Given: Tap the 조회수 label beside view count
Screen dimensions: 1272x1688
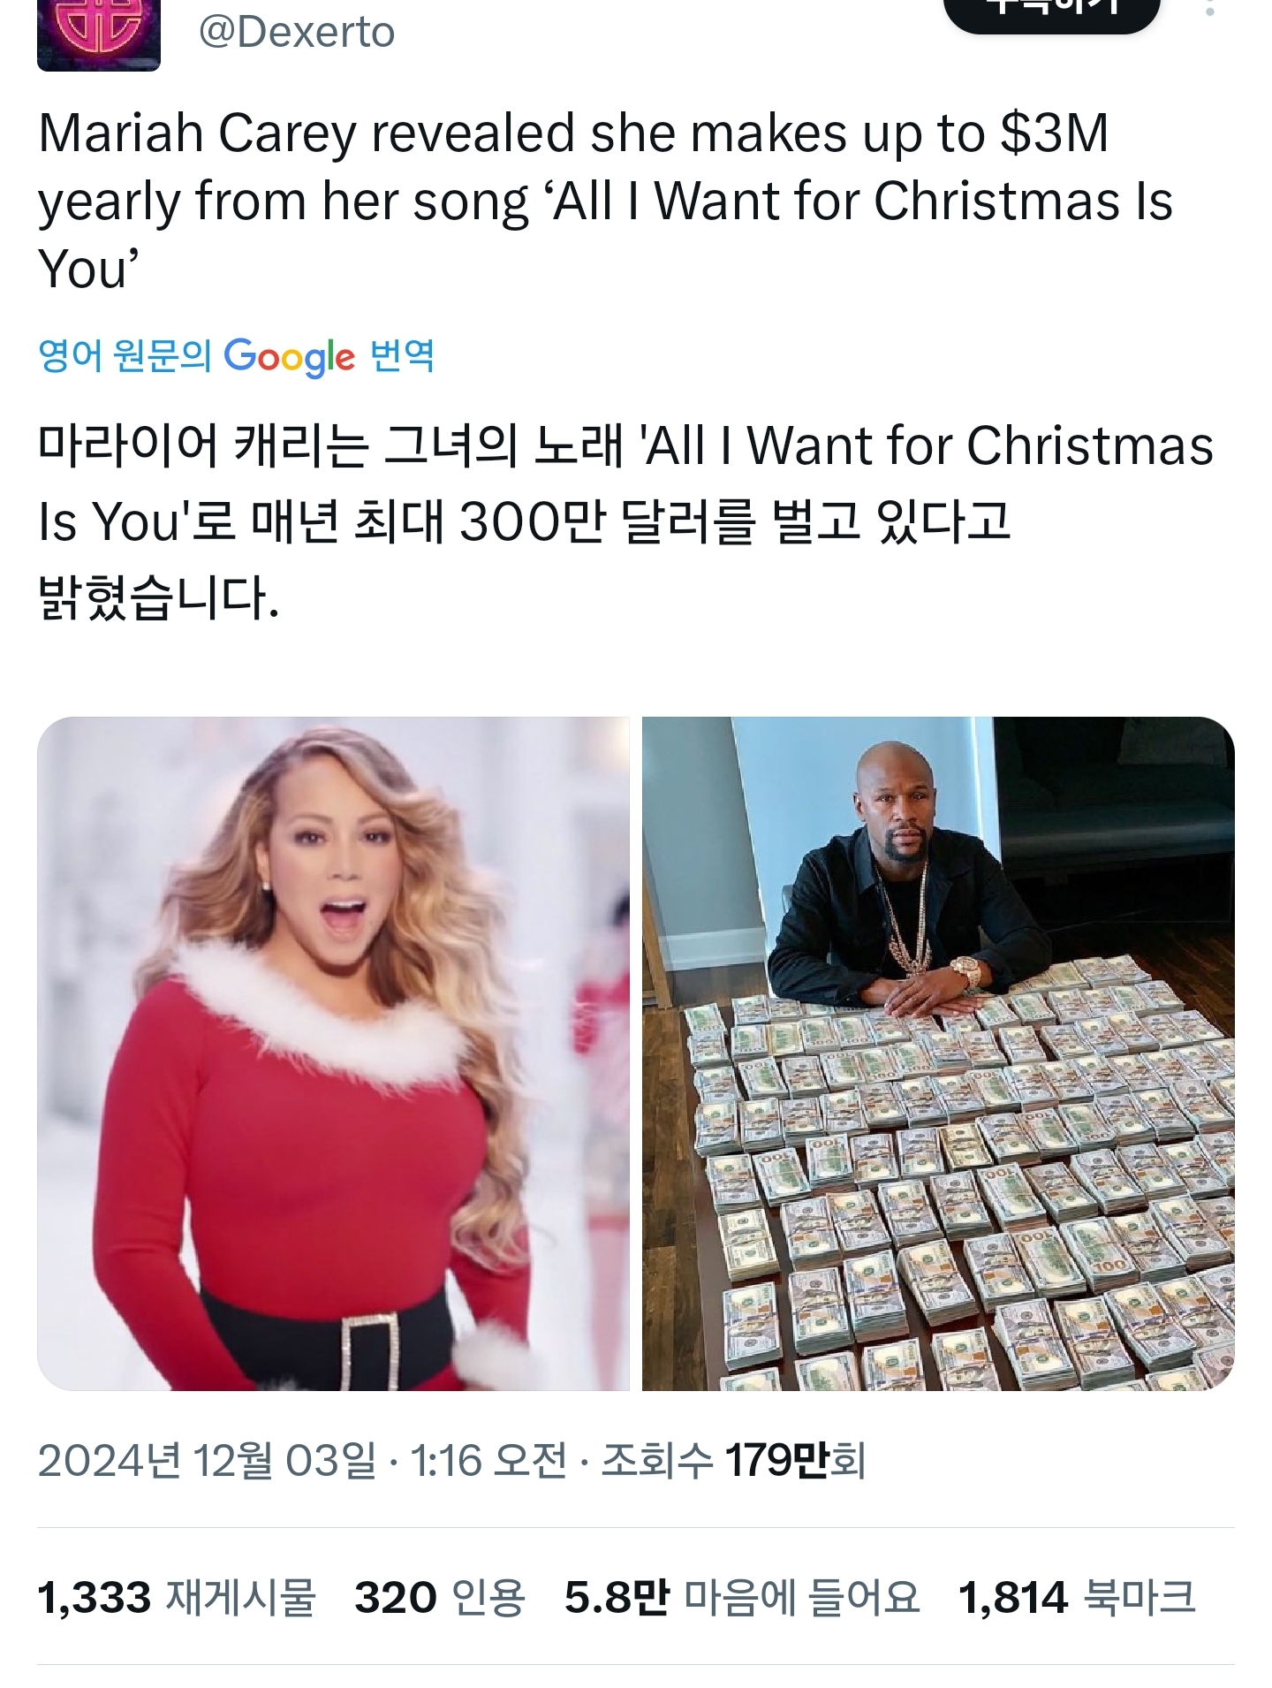Looking at the screenshot, I should tap(657, 1460).
